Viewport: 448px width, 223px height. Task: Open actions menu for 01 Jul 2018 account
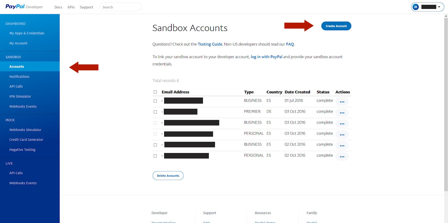point(342,102)
